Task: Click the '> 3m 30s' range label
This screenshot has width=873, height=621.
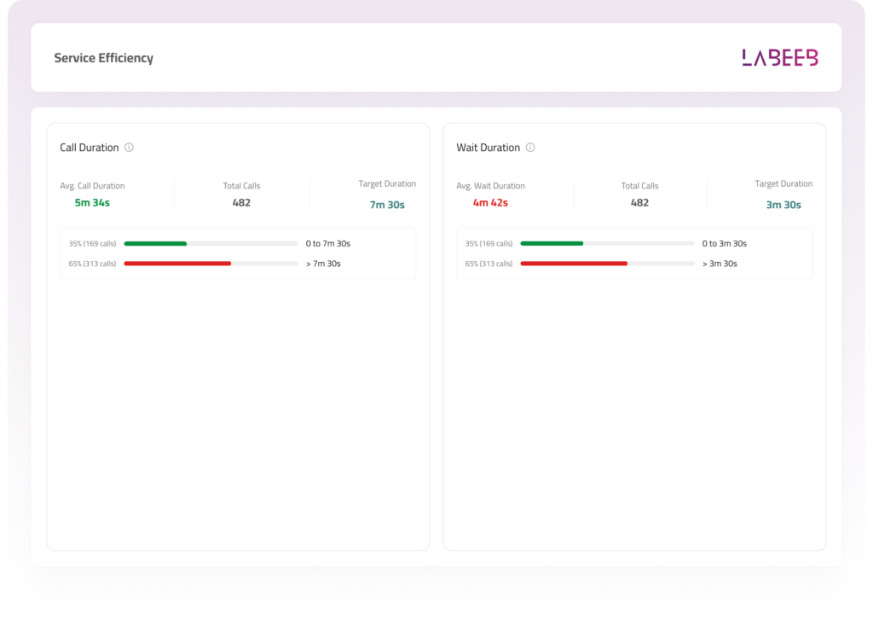Action: [720, 264]
